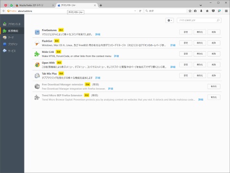Close the Add-ons Manager tab

(x=95, y=5)
